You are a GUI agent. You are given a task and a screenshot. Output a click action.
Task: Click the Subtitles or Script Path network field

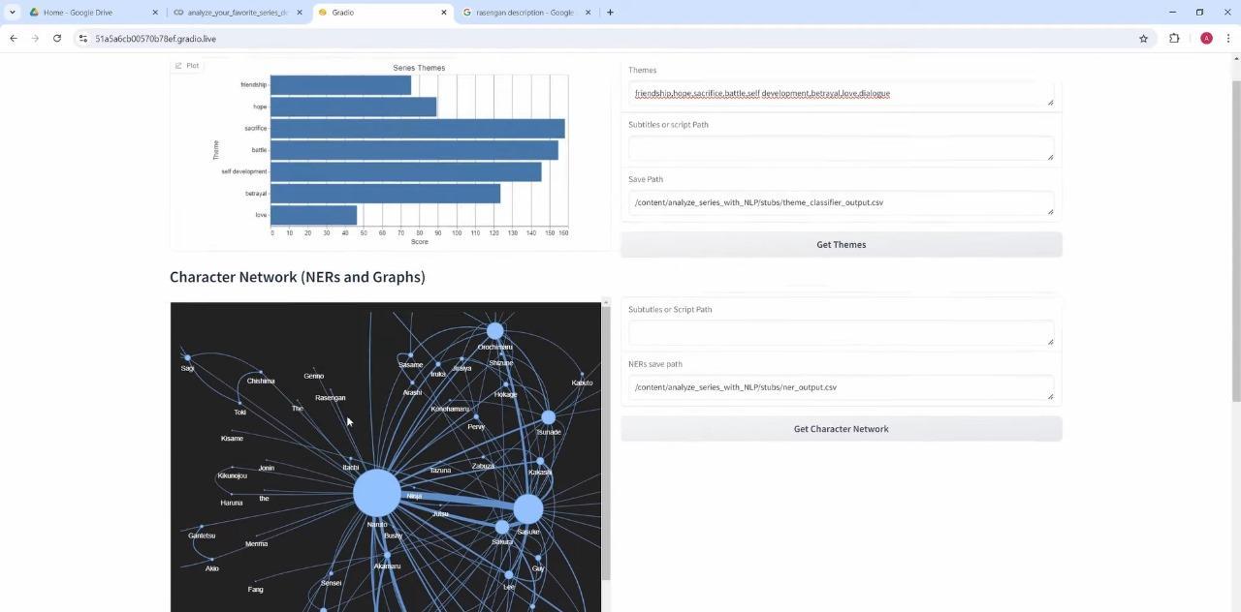click(841, 333)
